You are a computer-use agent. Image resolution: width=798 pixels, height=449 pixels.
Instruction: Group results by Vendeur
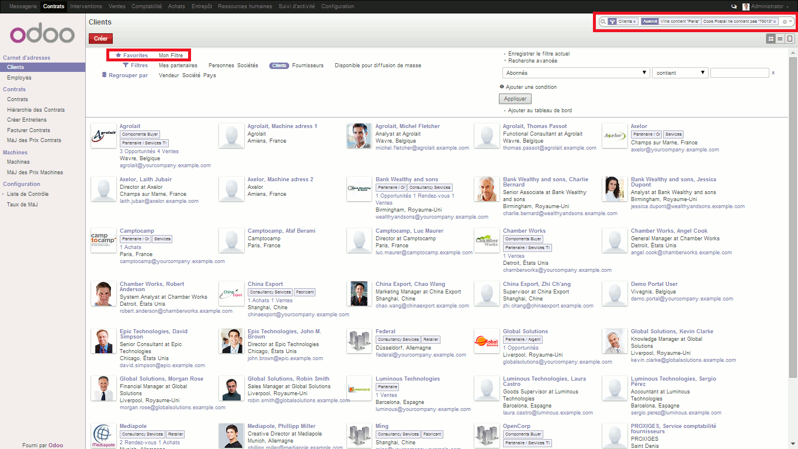pos(169,75)
